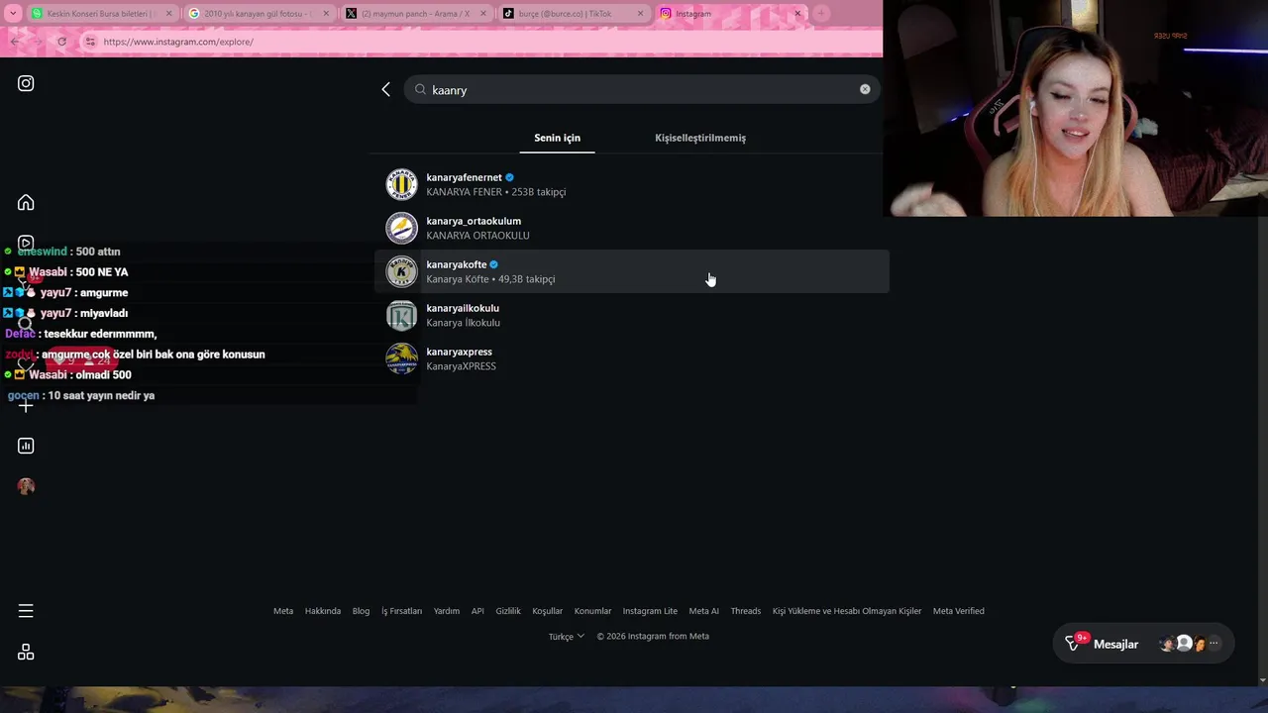Image resolution: width=1268 pixels, height=713 pixels.
Task: Open a new browser tab
Action: [x=821, y=13]
